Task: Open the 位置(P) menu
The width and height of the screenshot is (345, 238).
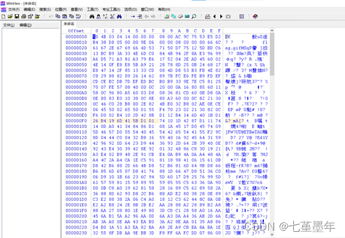Action: 61,9
